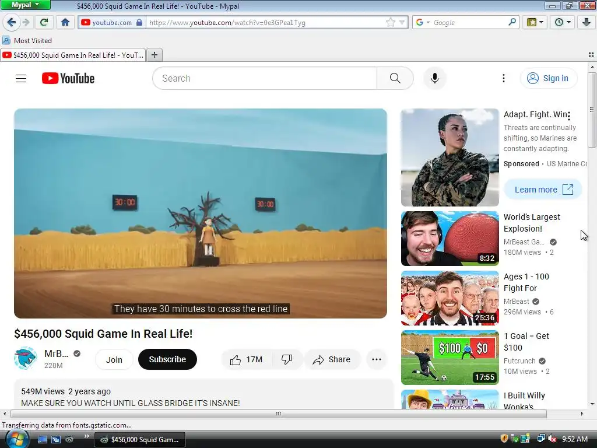Expand the video description box
Viewport: 597px width, 448px height.
pos(203,395)
